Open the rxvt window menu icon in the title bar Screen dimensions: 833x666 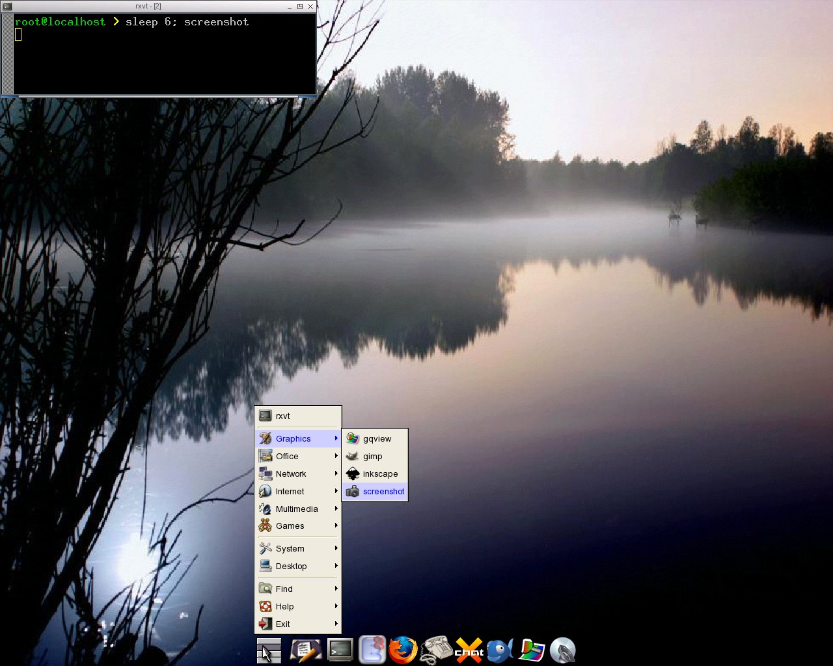pyautogui.click(x=7, y=6)
